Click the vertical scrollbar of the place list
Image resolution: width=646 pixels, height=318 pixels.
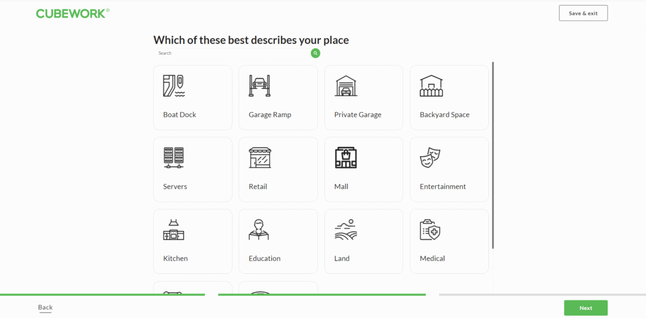click(x=493, y=155)
